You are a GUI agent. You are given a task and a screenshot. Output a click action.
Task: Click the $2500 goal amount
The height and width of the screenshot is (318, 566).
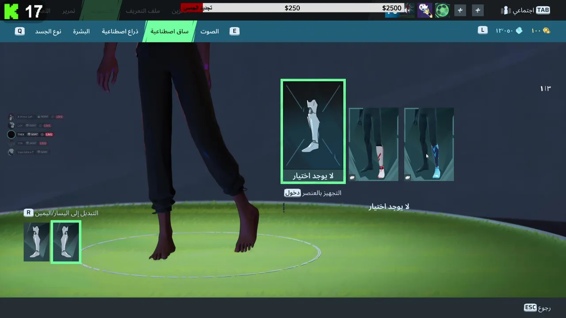coord(392,8)
